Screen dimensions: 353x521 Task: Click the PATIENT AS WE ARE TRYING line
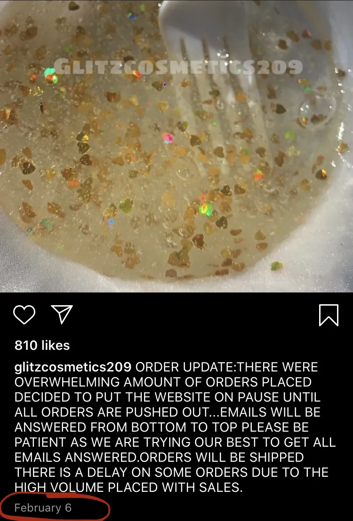pos(175,442)
